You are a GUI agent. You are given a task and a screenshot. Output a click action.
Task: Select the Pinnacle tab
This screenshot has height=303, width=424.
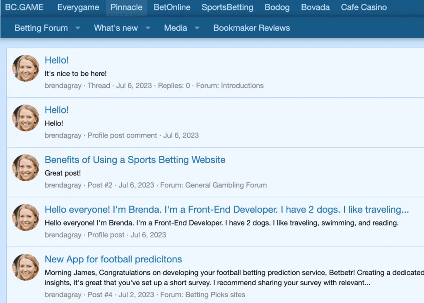[126, 7]
